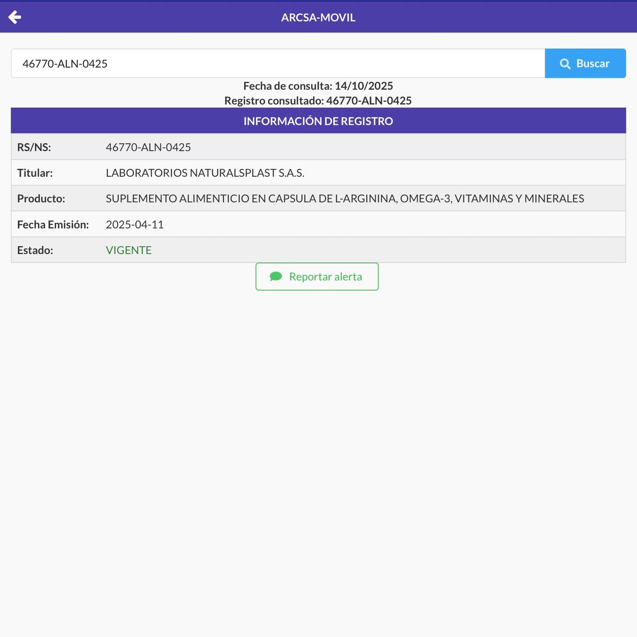Select the Producto row label
This screenshot has height=637, width=637.
(x=41, y=199)
